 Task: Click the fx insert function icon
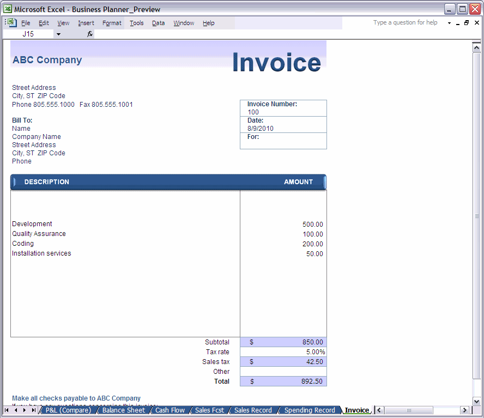(90, 34)
